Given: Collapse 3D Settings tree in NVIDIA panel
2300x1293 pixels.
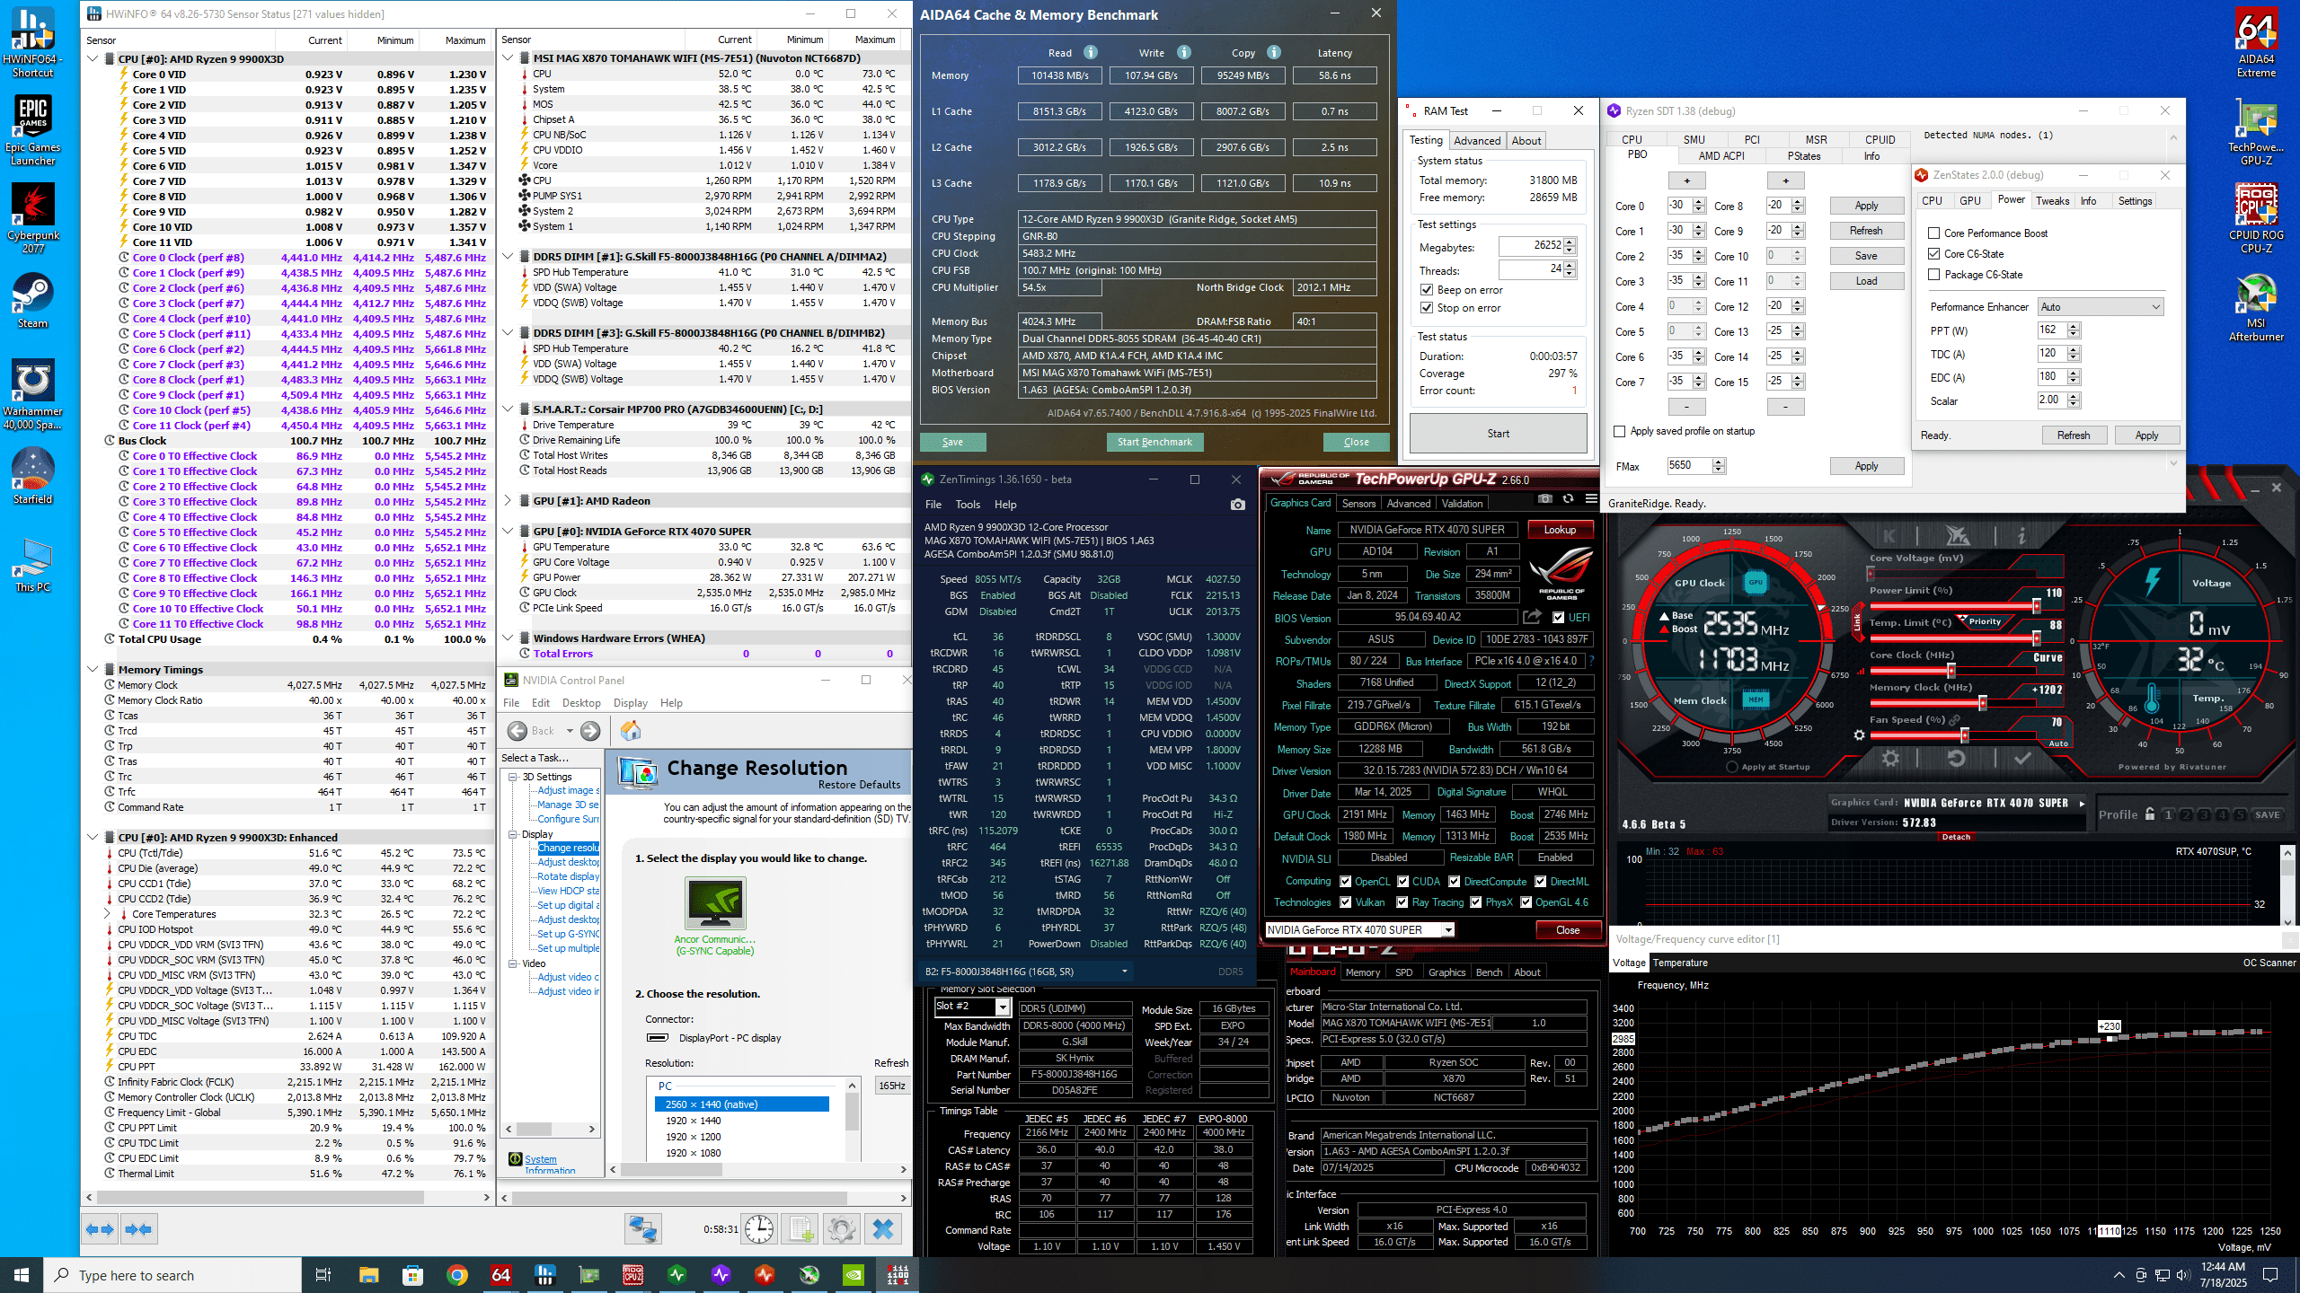Looking at the screenshot, I should click(513, 777).
